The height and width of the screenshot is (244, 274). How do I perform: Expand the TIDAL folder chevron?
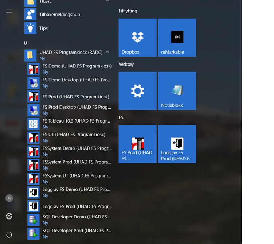pyautogui.click(x=107, y=1)
